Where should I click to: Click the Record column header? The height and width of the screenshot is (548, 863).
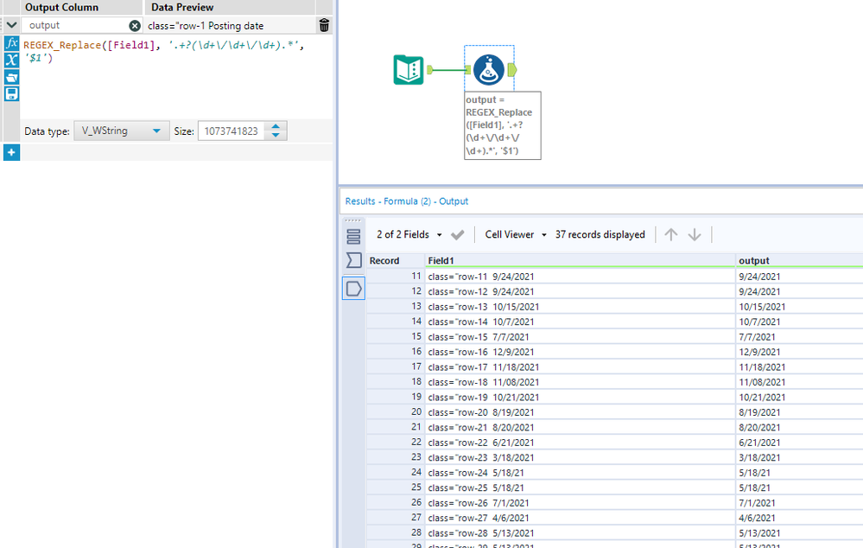396,260
